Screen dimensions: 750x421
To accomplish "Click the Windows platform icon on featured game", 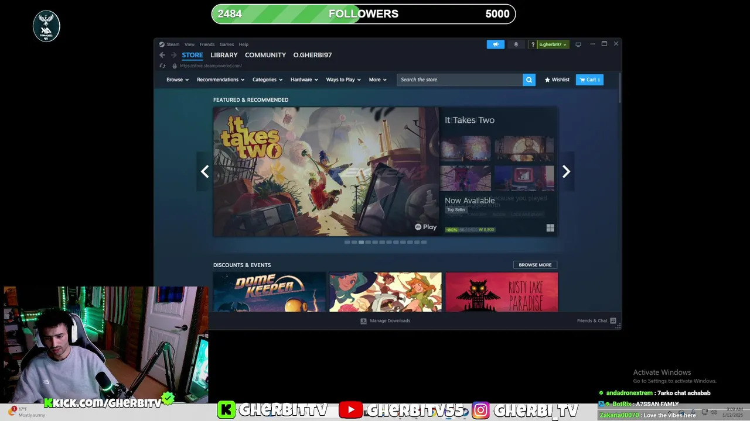I will 550,228.
